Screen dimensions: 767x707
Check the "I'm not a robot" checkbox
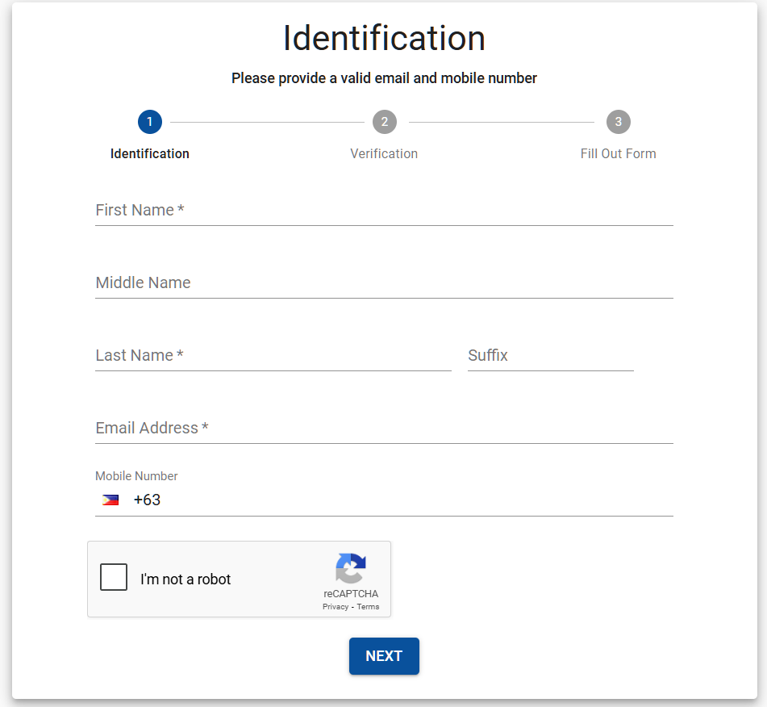point(114,578)
